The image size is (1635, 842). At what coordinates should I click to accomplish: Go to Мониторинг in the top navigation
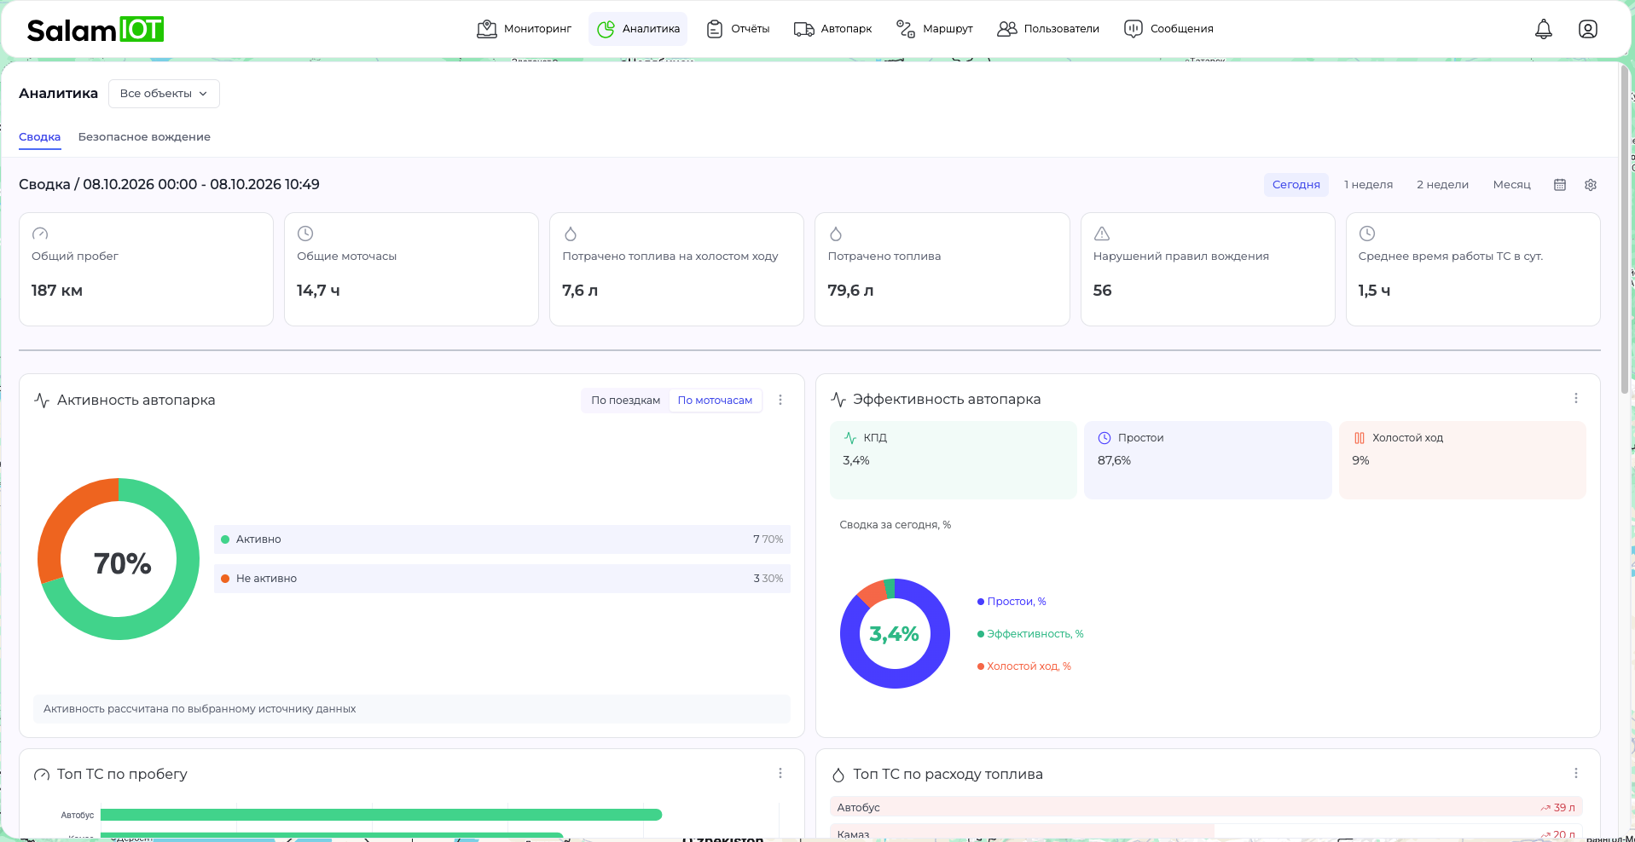pyautogui.click(x=524, y=29)
